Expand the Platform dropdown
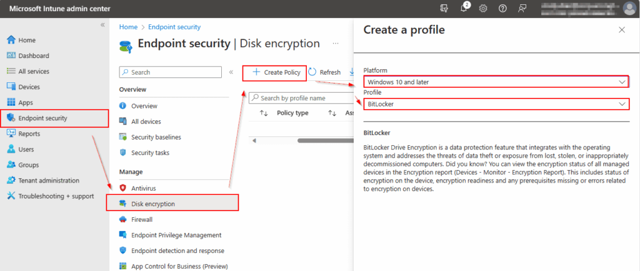This screenshot has height=271, width=640. [496, 82]
